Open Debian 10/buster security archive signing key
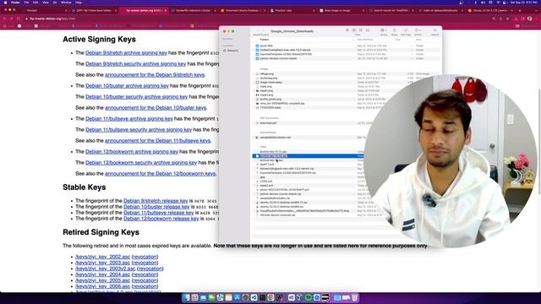541x304 pixels. pos(137,97)
